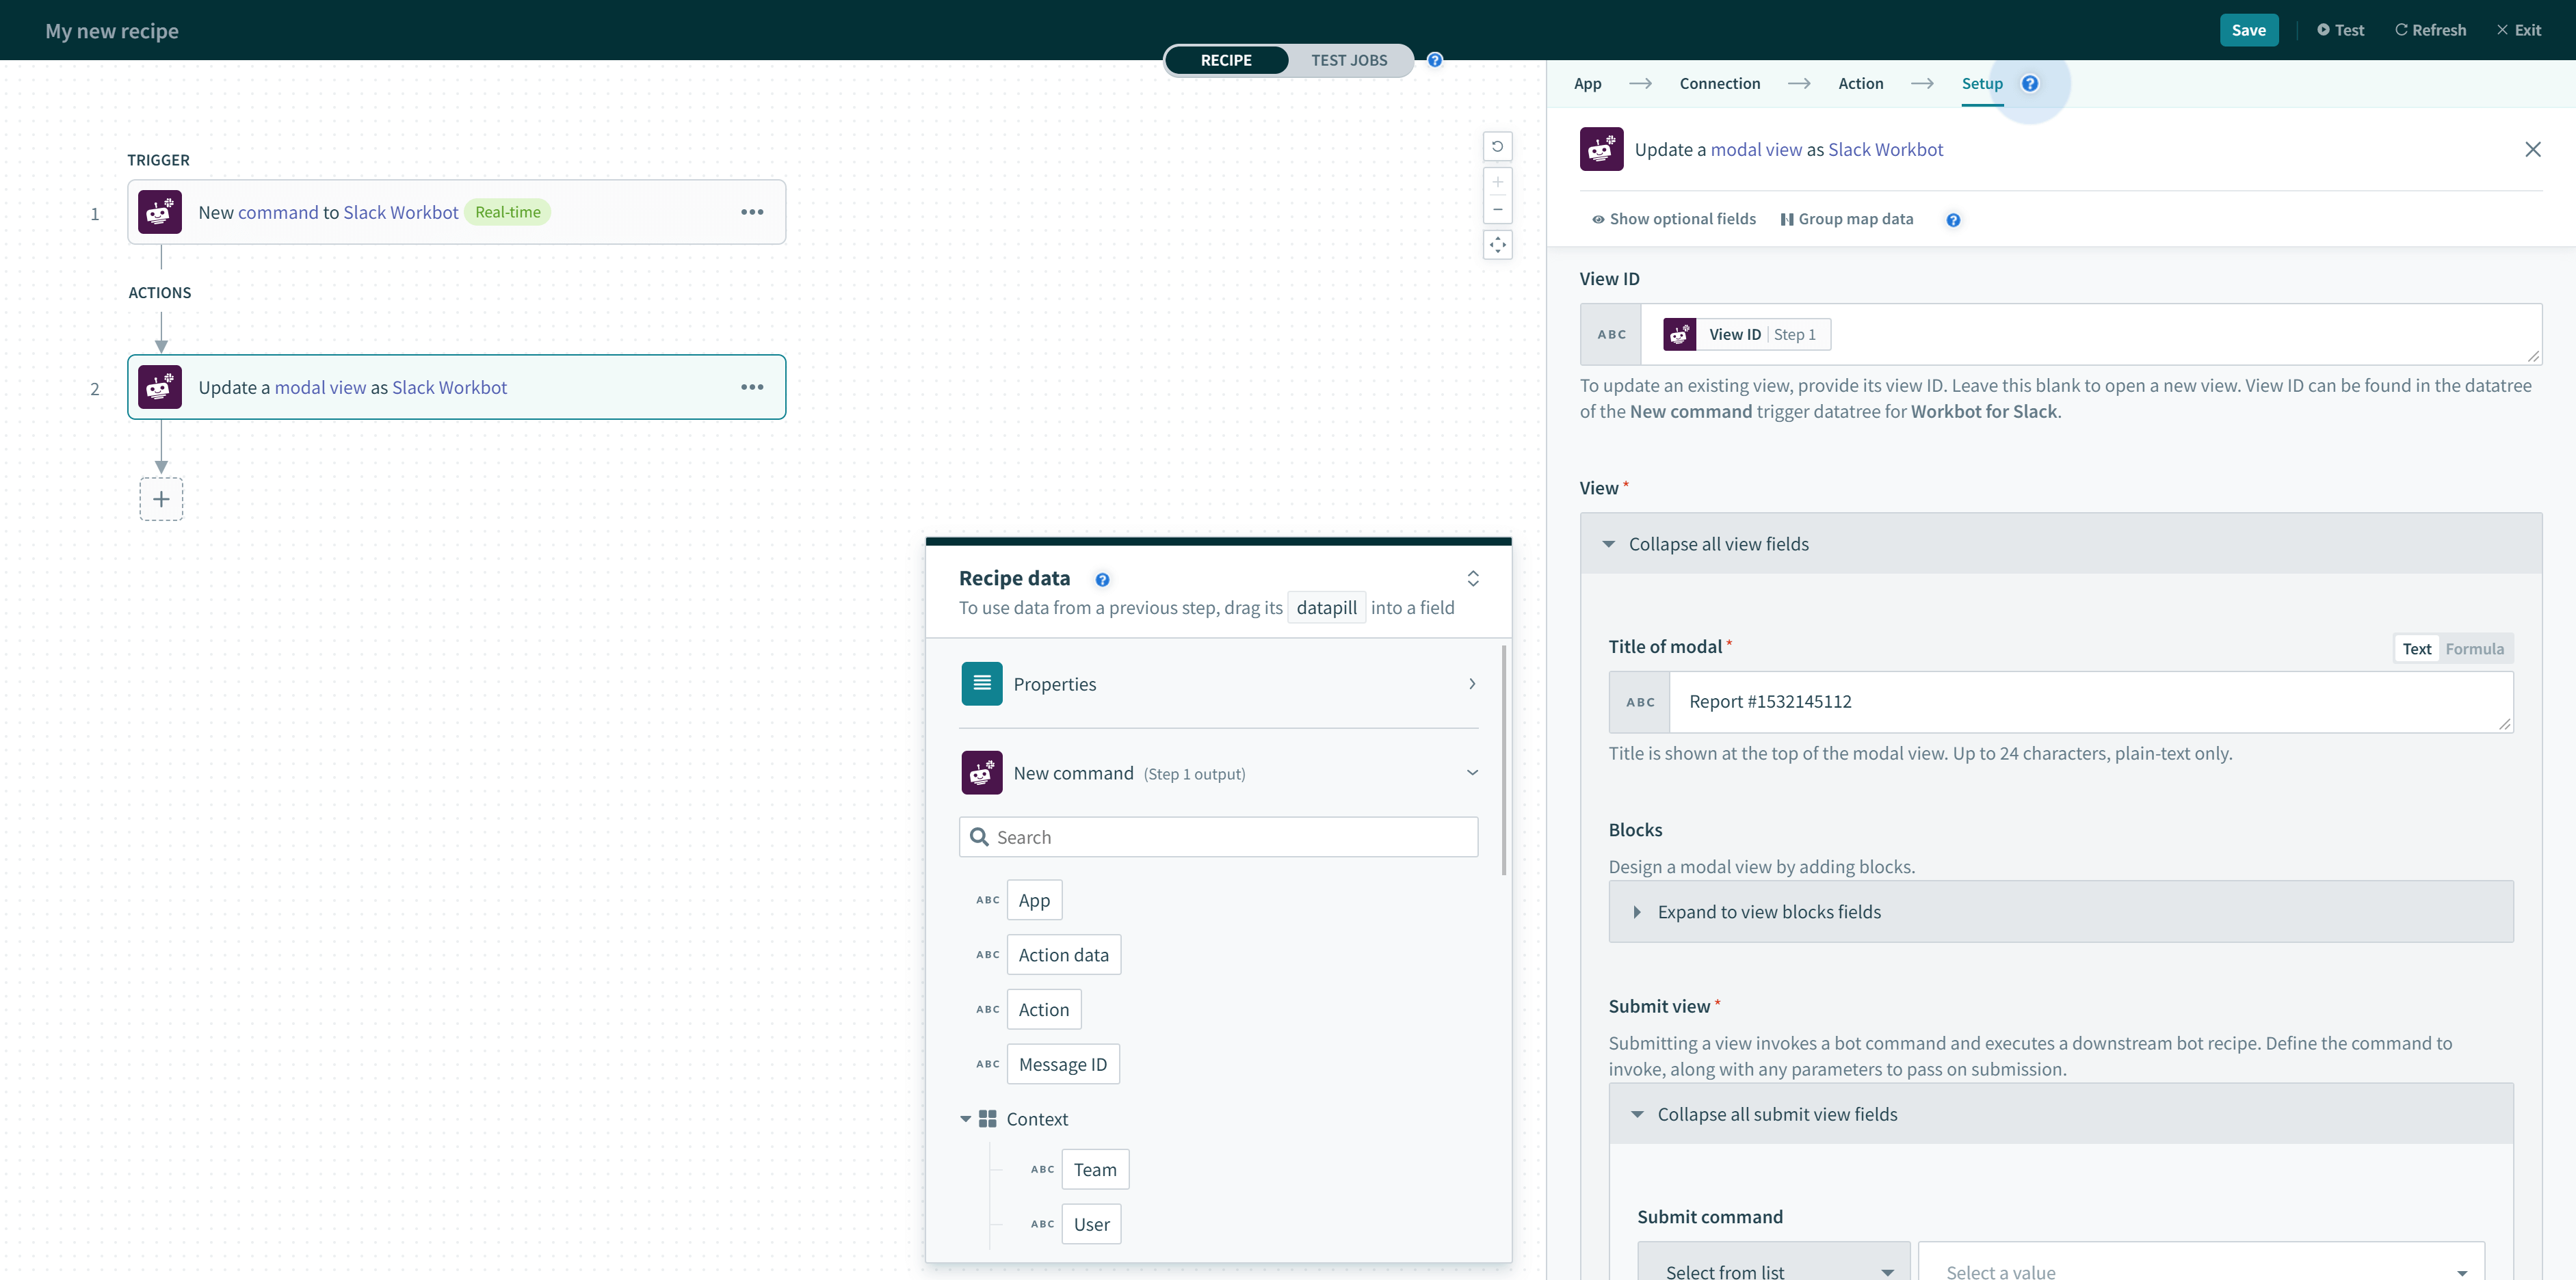Refresh the recipe
The width and height of the screenshot is (2576, 1280).
click(x=2430, y=30)
